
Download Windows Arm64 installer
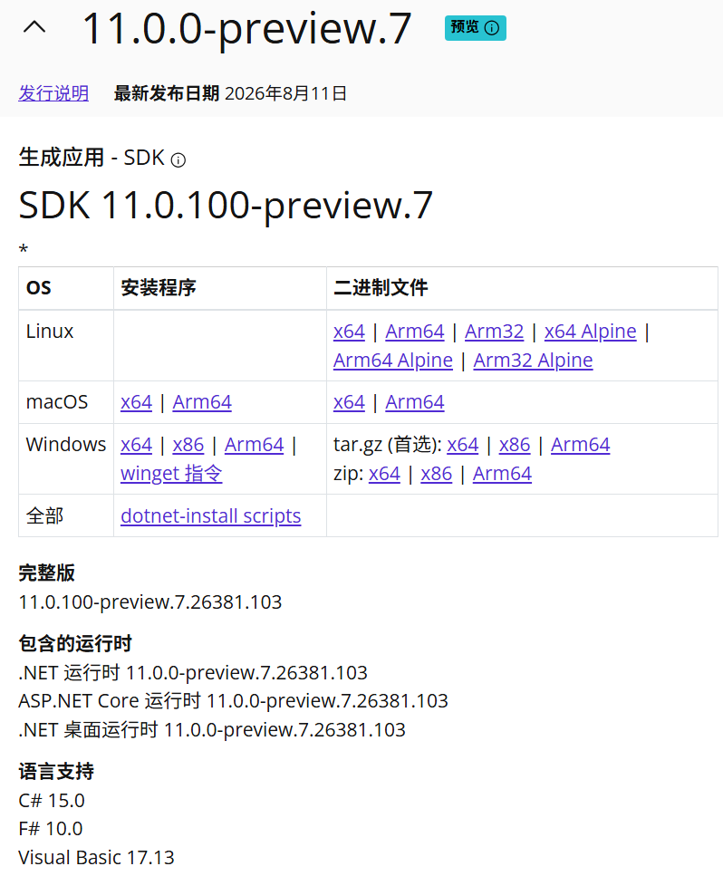pos(255,445)
